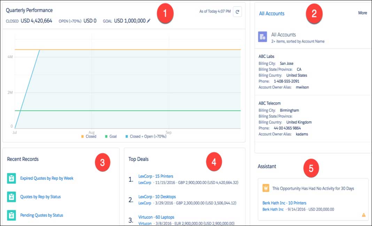
Task: Click the All Accounts building icon
Action: [x=263, y=37]
